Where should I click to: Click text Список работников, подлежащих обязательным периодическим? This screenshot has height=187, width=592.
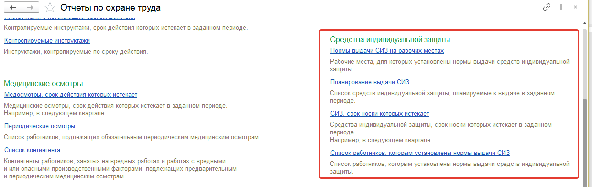click(x=132, y=137)
